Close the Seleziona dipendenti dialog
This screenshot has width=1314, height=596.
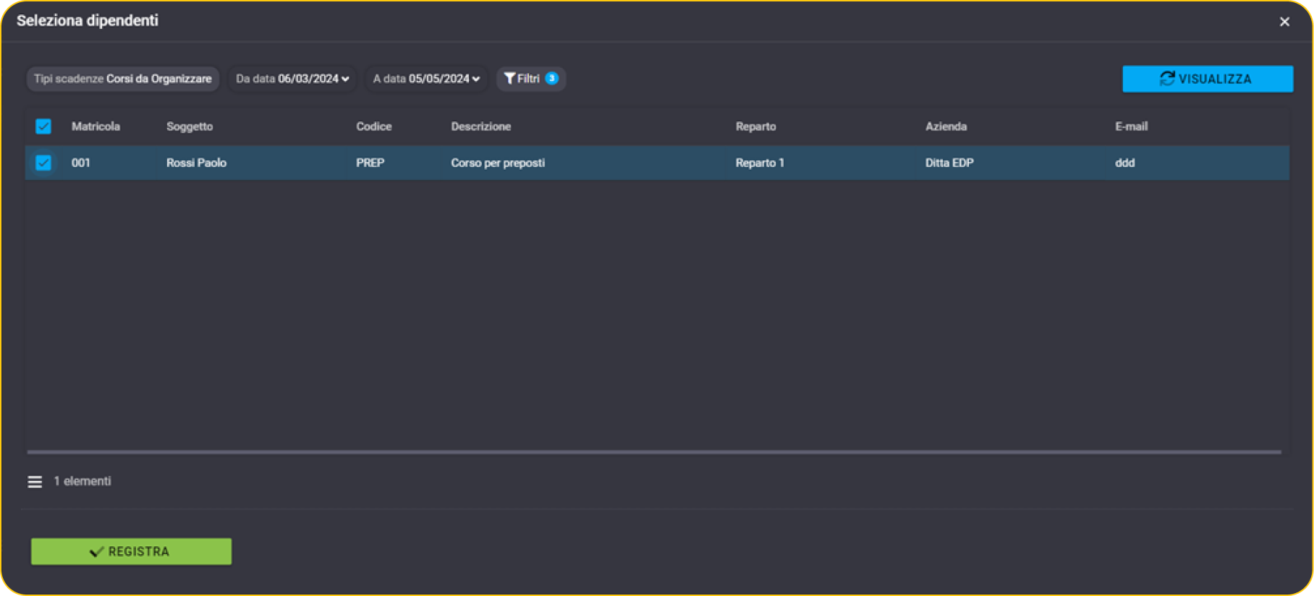(1284, 22)
